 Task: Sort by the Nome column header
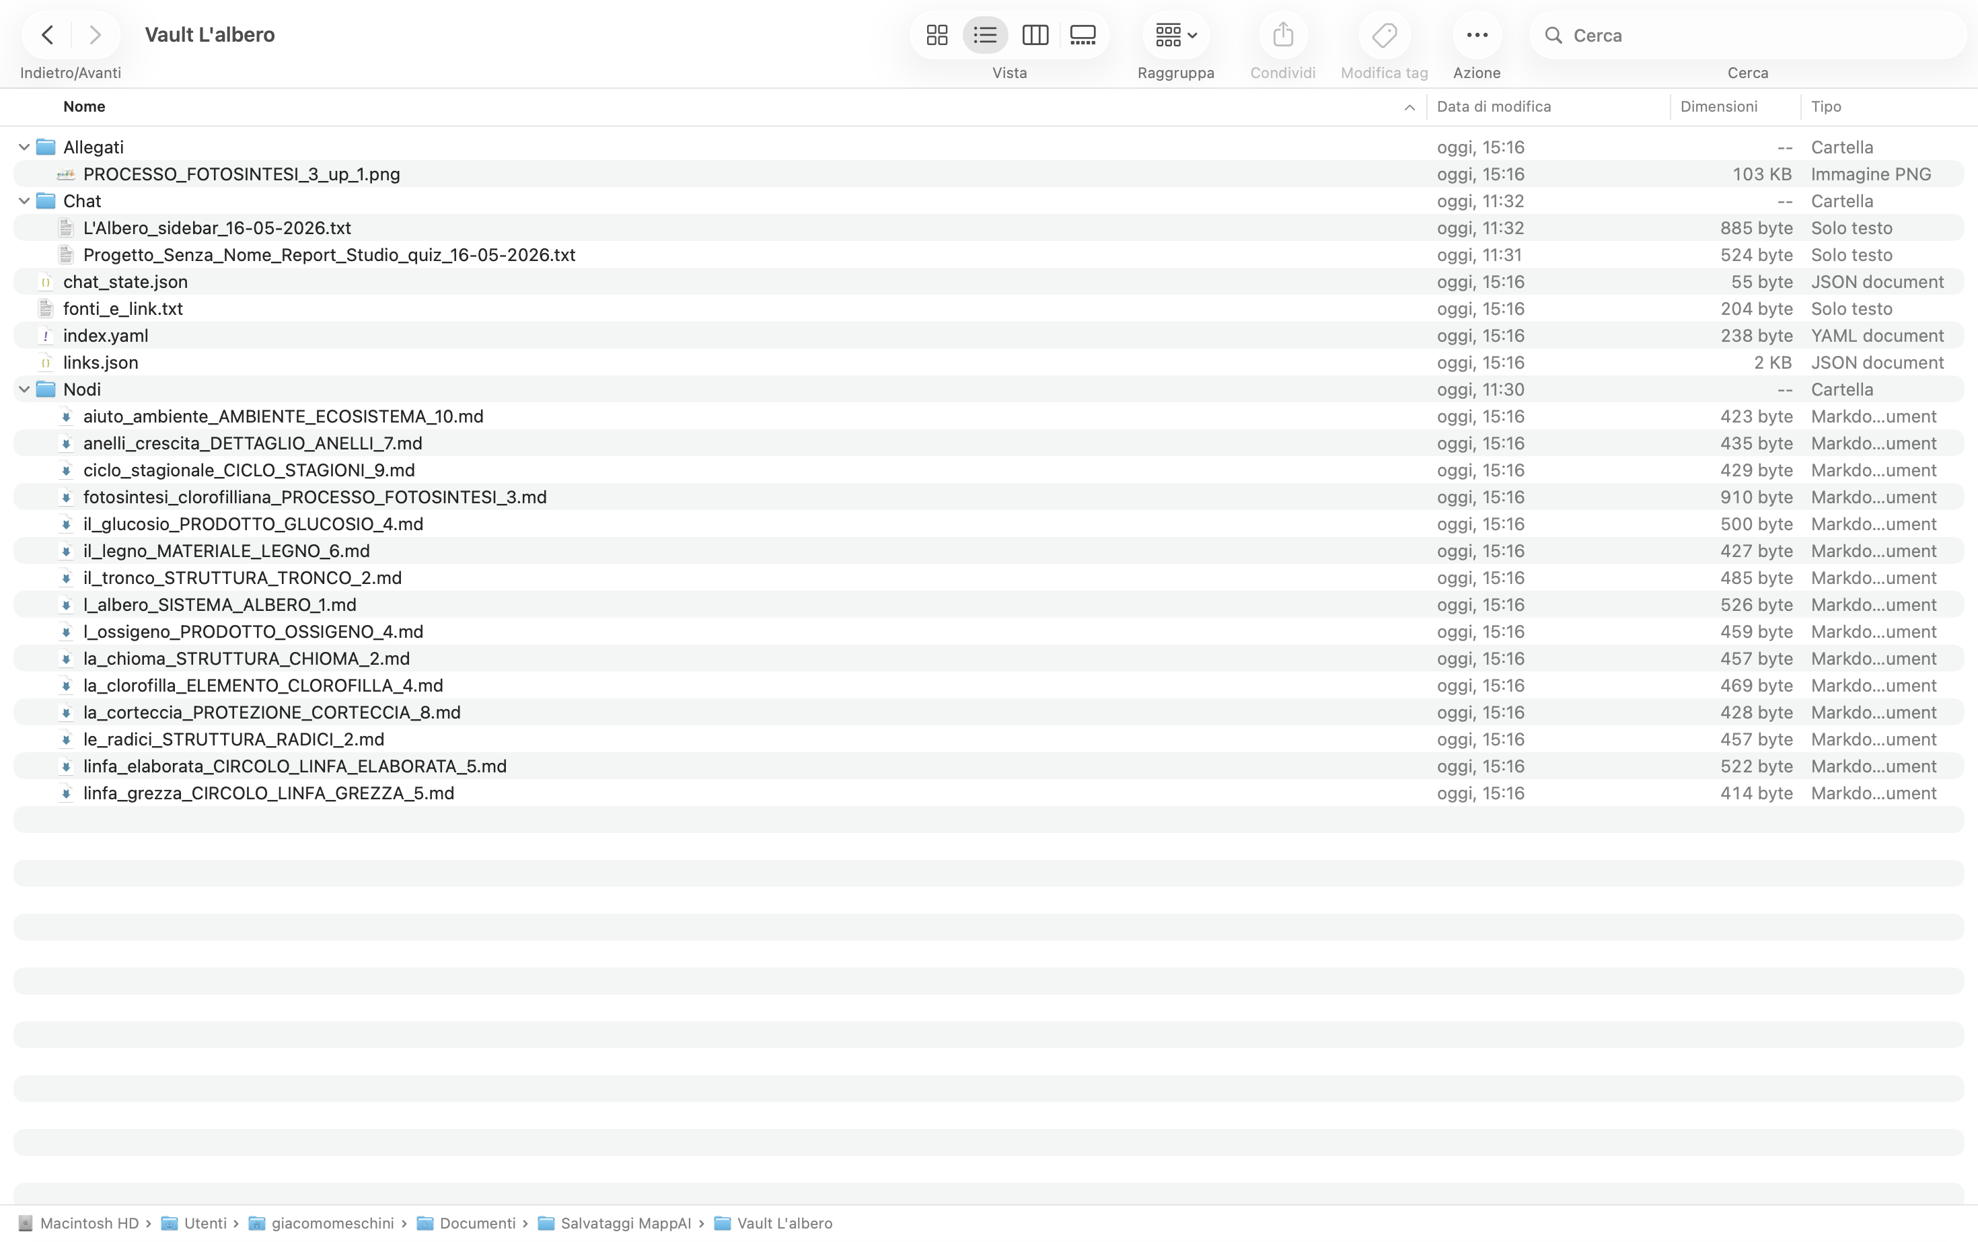coord(84,107)
